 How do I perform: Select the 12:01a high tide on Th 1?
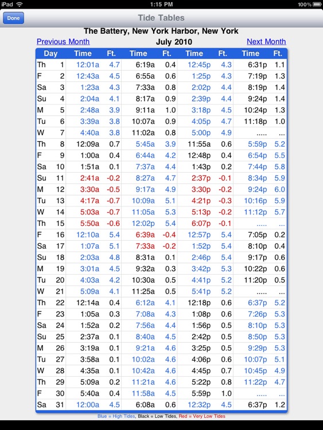tap(88, 65)
